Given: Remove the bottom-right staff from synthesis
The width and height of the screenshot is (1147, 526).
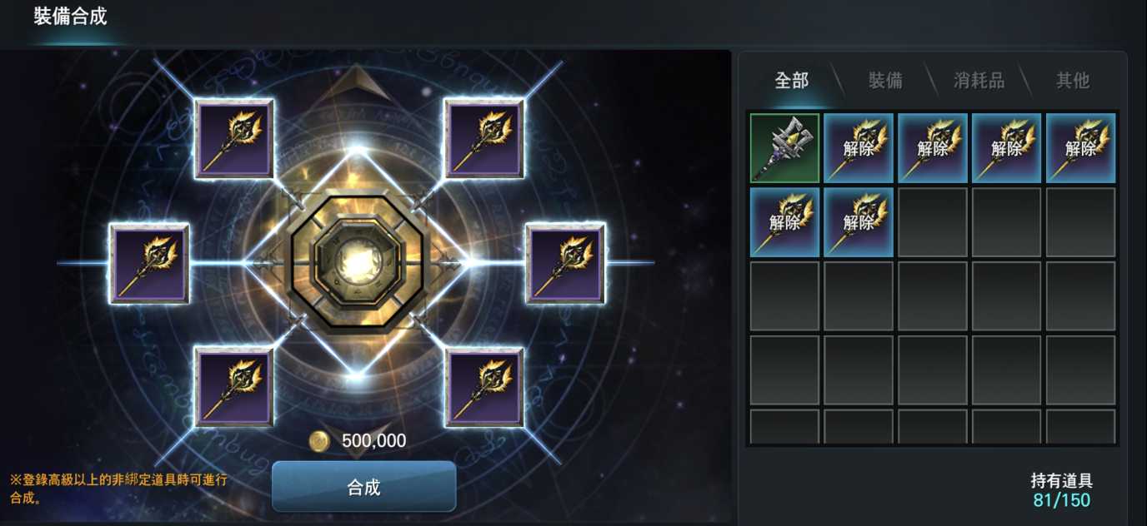Looking at the screenshot, I should pyautogui.click(x=483, y=387).
